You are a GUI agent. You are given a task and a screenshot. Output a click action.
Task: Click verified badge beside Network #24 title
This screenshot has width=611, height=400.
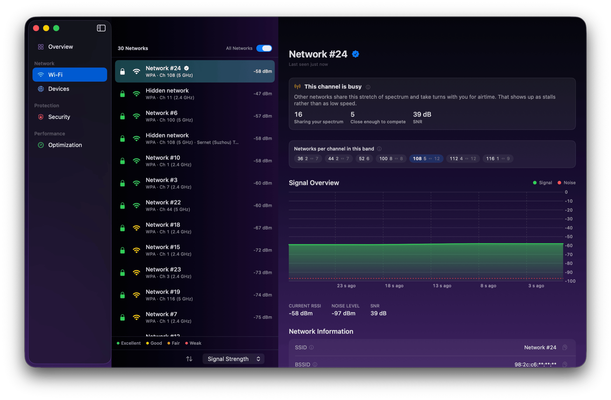(356, 54)
